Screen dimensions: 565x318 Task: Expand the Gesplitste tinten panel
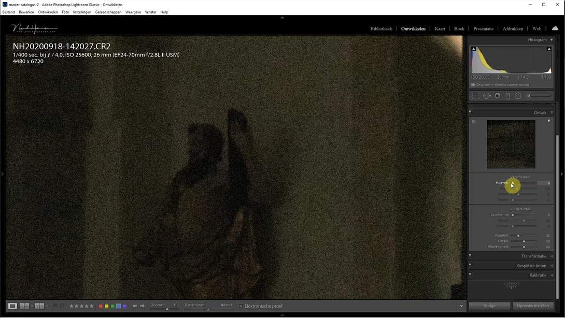click(552, 265)
